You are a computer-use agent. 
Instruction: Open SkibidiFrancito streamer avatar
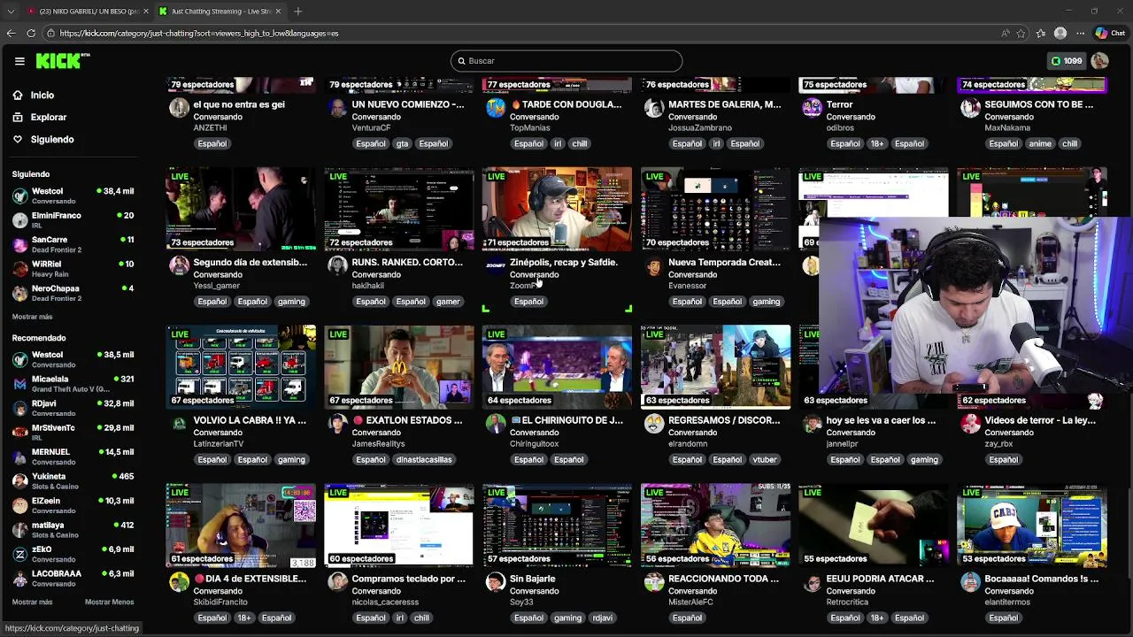pos(180,582)
